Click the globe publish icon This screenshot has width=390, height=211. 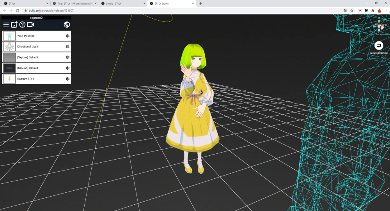67,25
